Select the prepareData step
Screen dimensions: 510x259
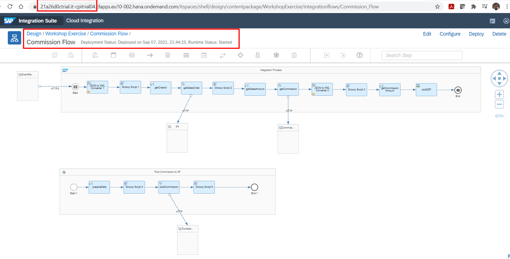click(99, 187)
